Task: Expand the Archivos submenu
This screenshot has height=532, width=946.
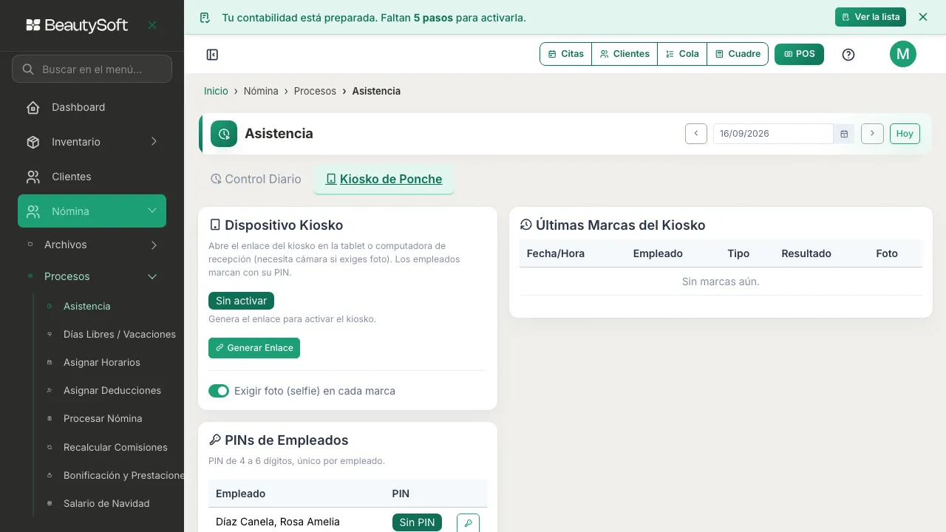Action: pyautogui.click(x=154, y=245)
